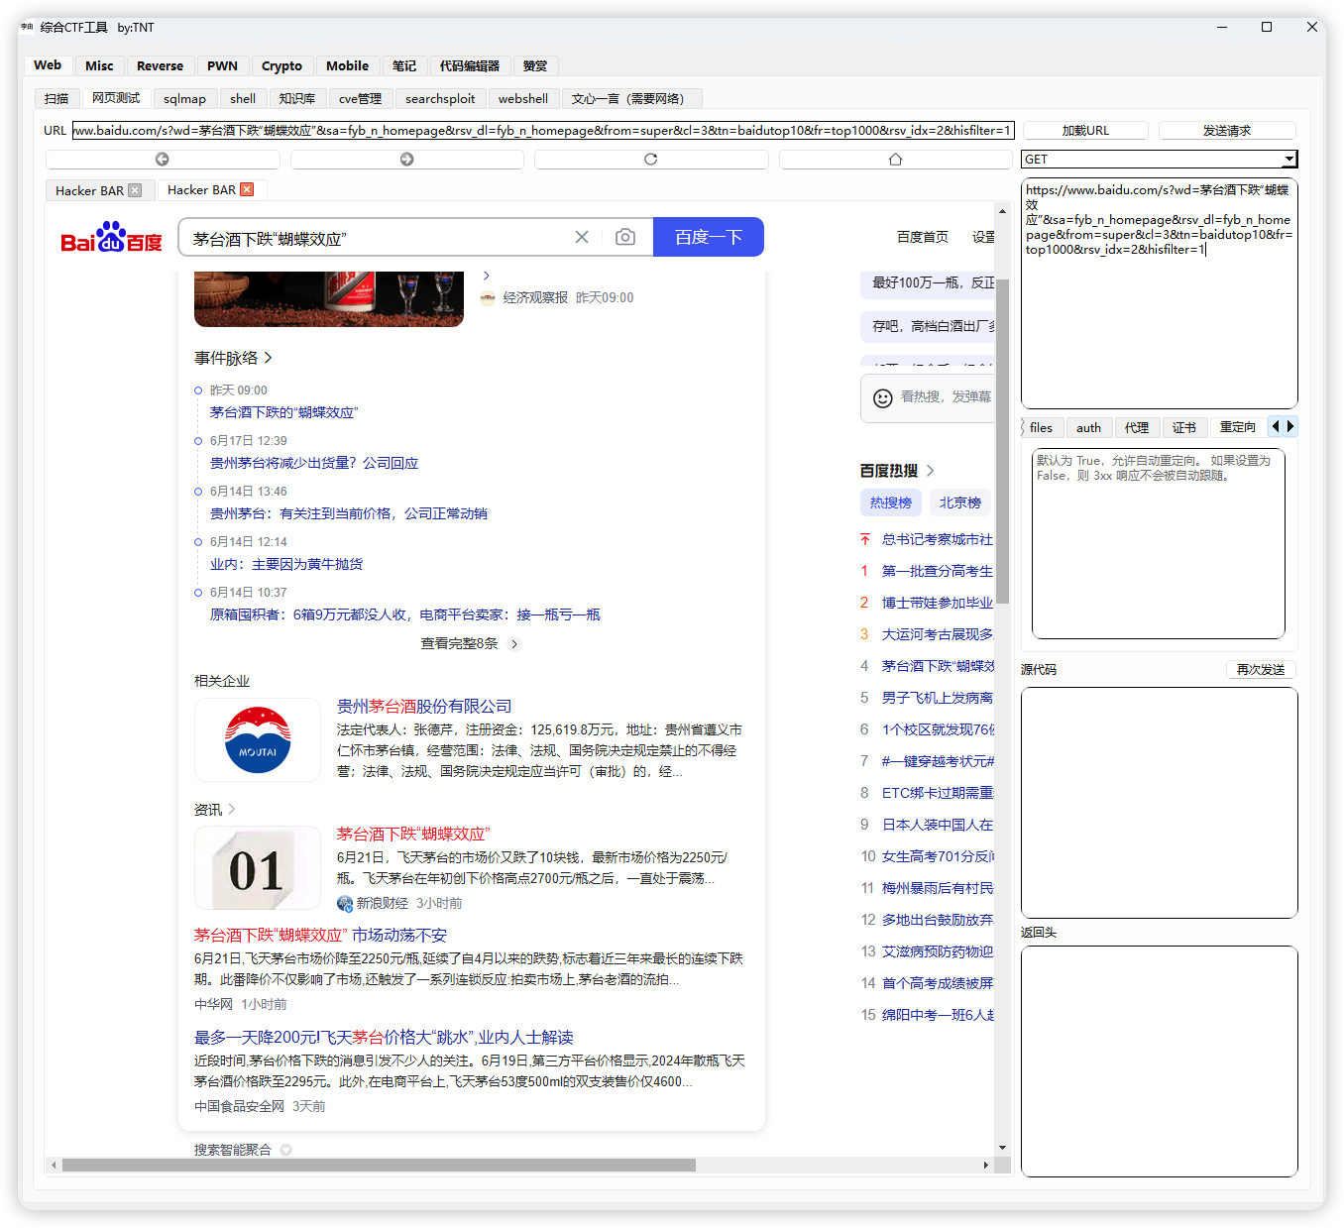The image size is (1344, 1228).
Task: Click the Moutai company logo thumbnail
Action: pos(258,739)
